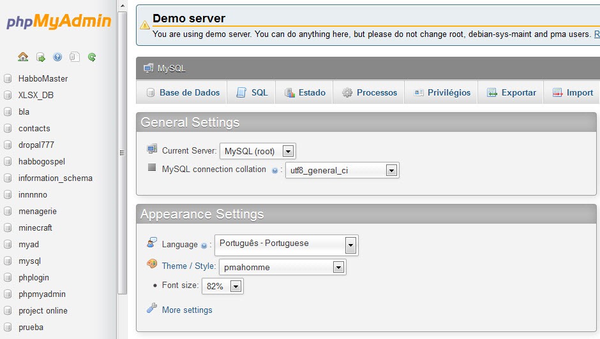Open the bla database
The height and width of the screenshot is (339, 600).
click(24, 112)
